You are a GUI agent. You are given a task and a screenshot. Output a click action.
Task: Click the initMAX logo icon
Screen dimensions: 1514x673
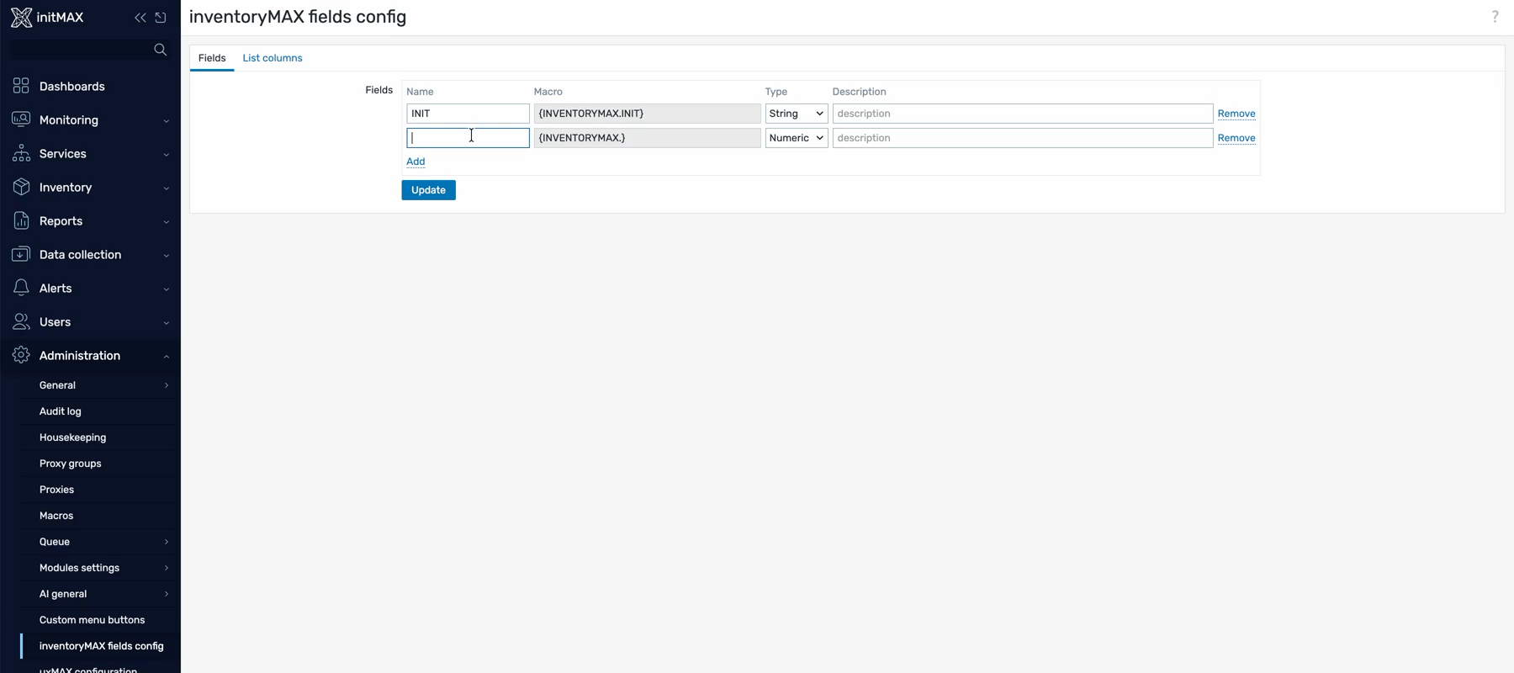point(21,17)
